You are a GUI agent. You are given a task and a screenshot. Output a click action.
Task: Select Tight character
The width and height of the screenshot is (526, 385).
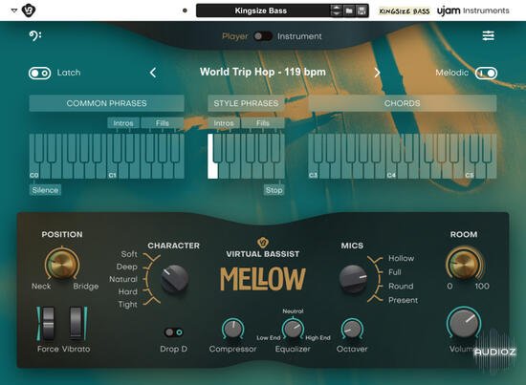(x=128, y=304)
